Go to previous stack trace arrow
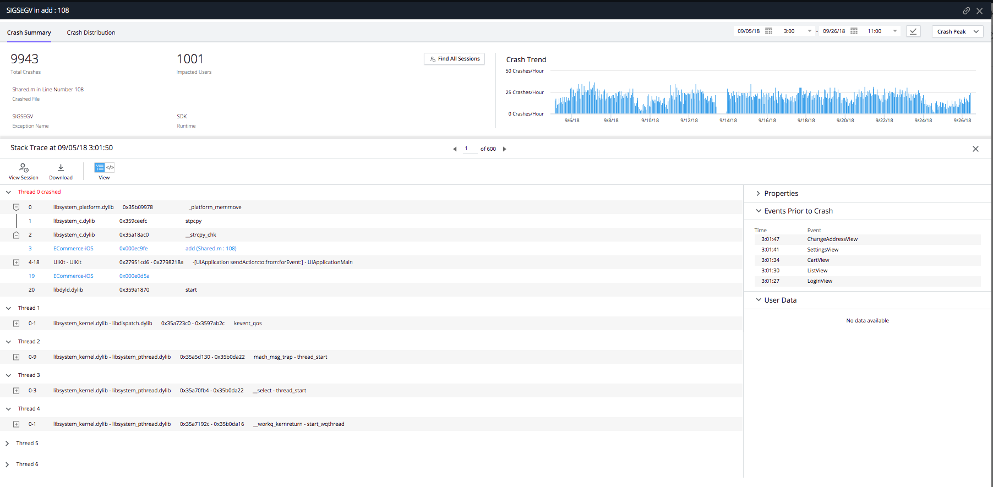The image size is (993, 487). tap(455, 149)
